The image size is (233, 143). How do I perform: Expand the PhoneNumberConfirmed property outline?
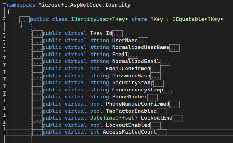pyautogui.click(x=4, y=104)
